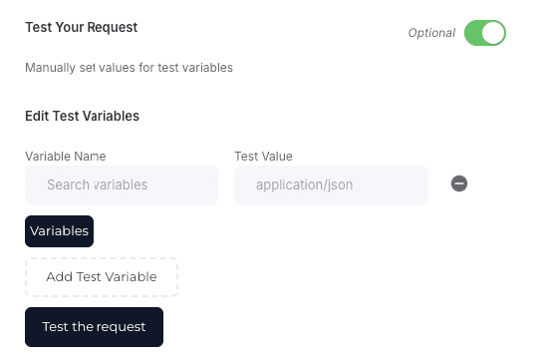This screenshot has height=361, width=542.
Task: Focus the Search variables field
Action: [122, 185]
